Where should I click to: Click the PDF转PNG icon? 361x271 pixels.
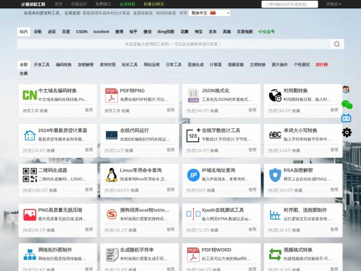(x=111, y=95)
